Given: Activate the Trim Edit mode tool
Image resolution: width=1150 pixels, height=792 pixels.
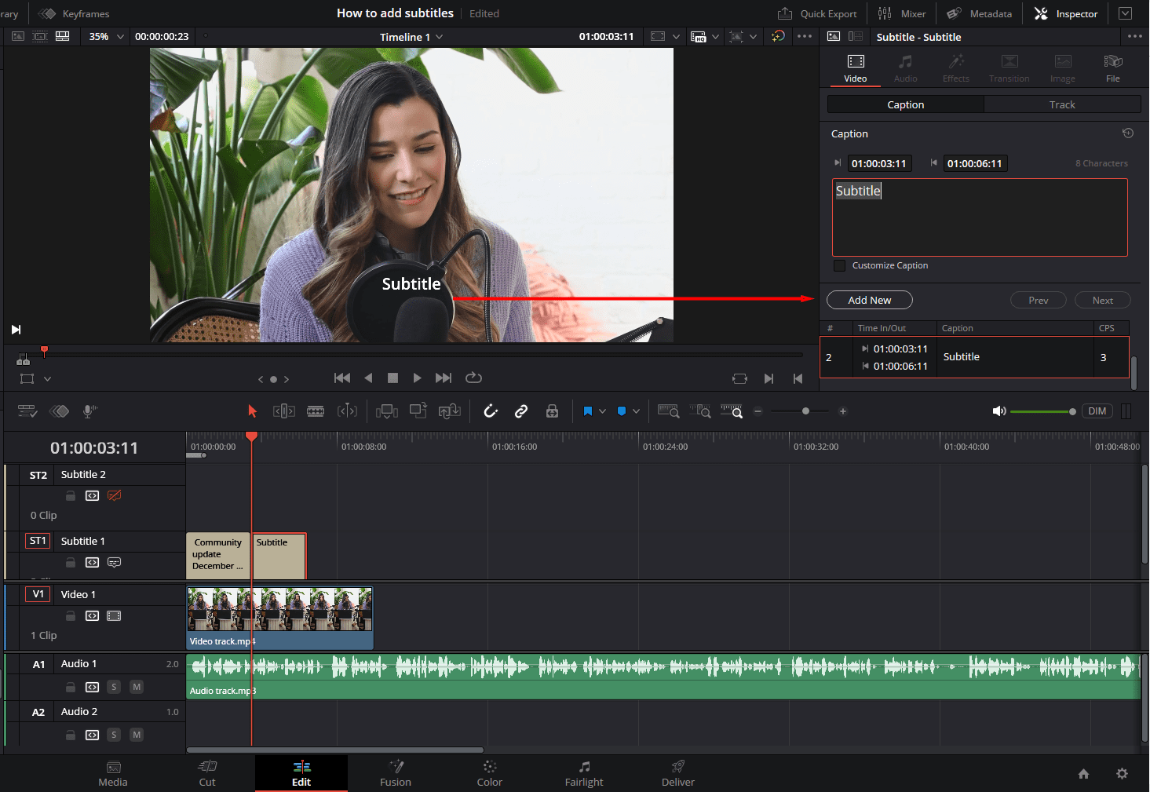Looking at the screenshot, I should (x=284, y=411).
